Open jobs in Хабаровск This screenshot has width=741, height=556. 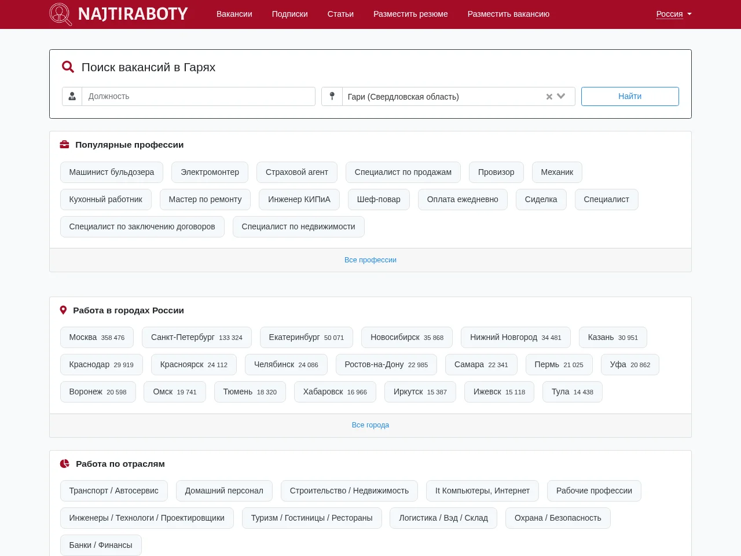[x=335, y=392]
